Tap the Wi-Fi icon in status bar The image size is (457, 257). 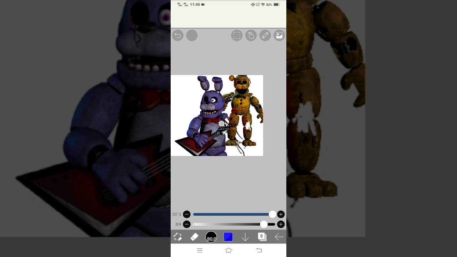coord(263,5)
